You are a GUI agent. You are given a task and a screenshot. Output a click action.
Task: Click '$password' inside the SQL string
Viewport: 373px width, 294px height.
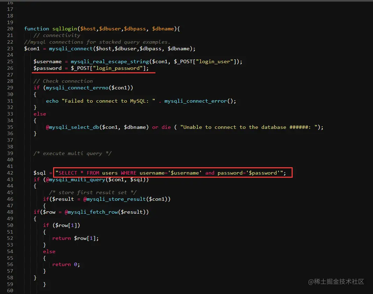coord(263,173)
